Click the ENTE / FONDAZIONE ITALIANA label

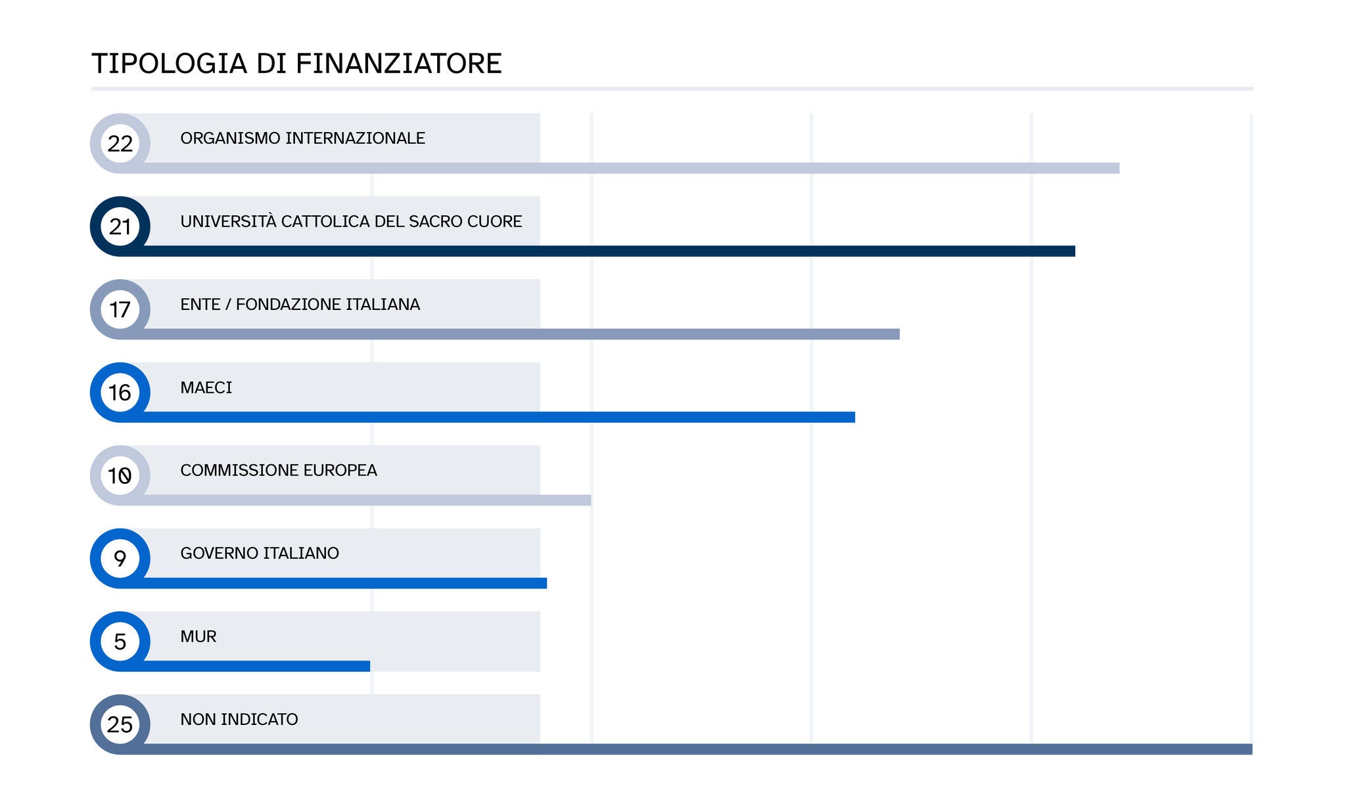point(300,305)
